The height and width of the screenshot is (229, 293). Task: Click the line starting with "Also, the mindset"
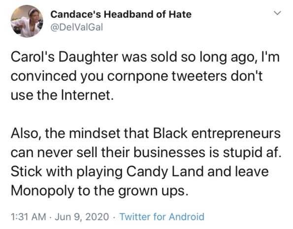tap(146, 133)
